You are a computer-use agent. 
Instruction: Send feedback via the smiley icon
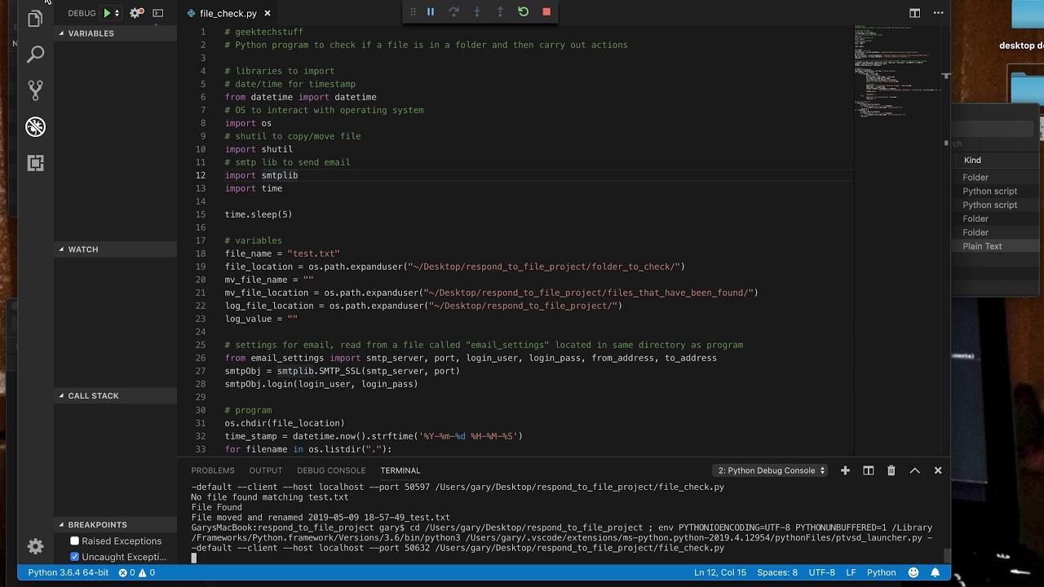913,572
